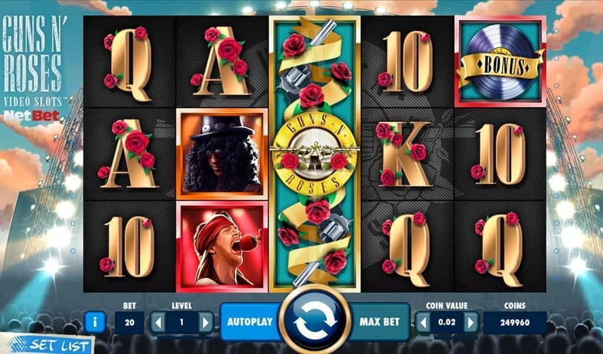This screenshot has width=603, height=354.
Task: Open the blue info button
Action: point(94,322)
